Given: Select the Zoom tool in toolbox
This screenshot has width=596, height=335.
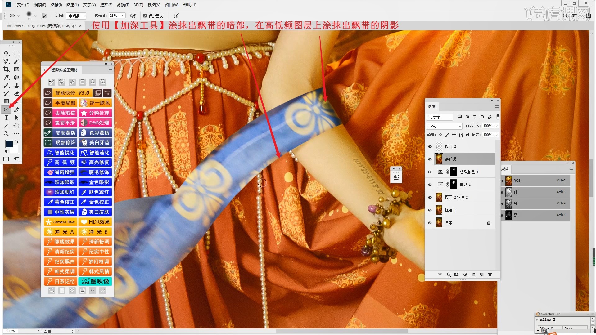Looking at the screenshot, I should click(x=6, y=134).
